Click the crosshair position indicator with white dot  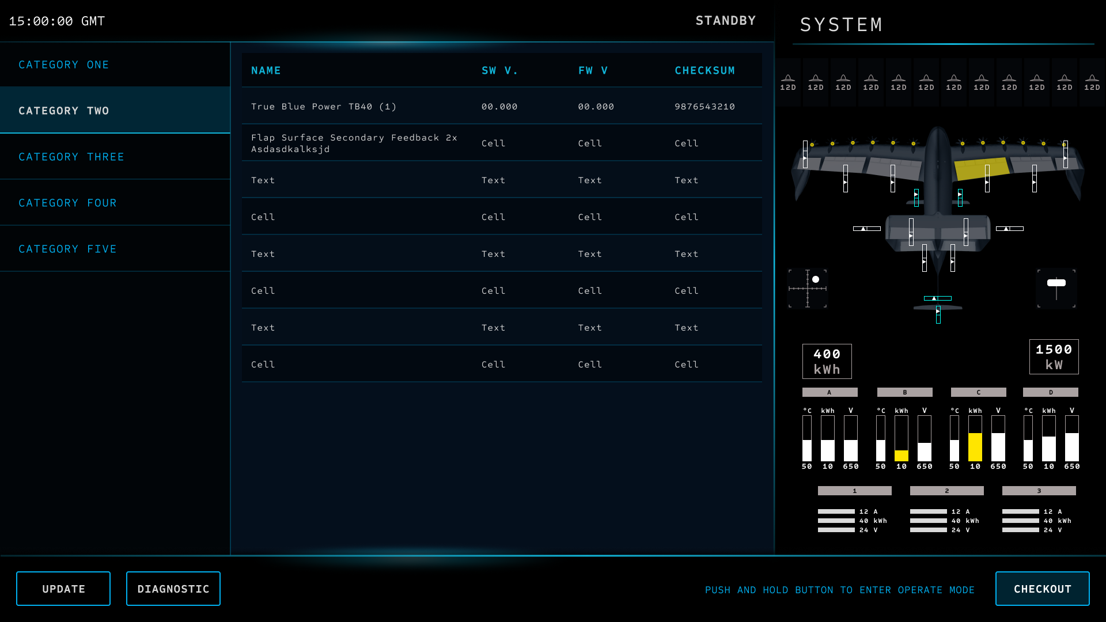tap(808, 288)
